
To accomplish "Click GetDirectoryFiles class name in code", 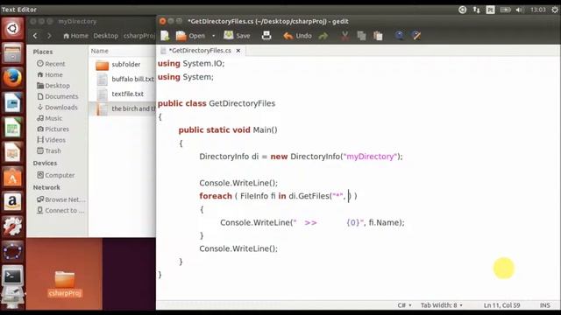I will pyautogui.click(x=242, y=103).
